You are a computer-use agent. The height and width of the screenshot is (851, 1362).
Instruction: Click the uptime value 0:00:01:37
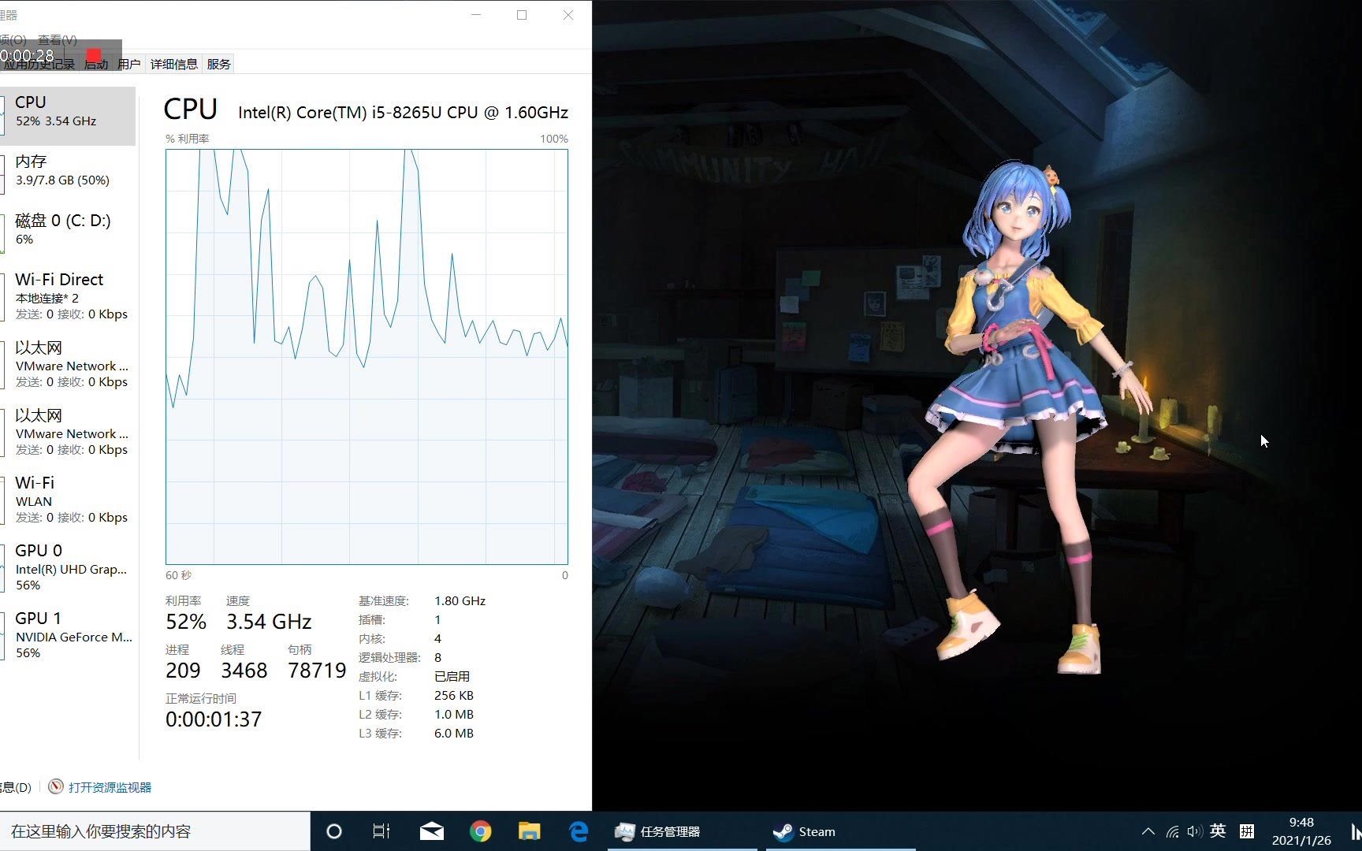pos(214,719)
